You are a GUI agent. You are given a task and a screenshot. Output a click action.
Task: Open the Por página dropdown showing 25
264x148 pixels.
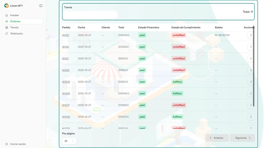click(69, 141)
